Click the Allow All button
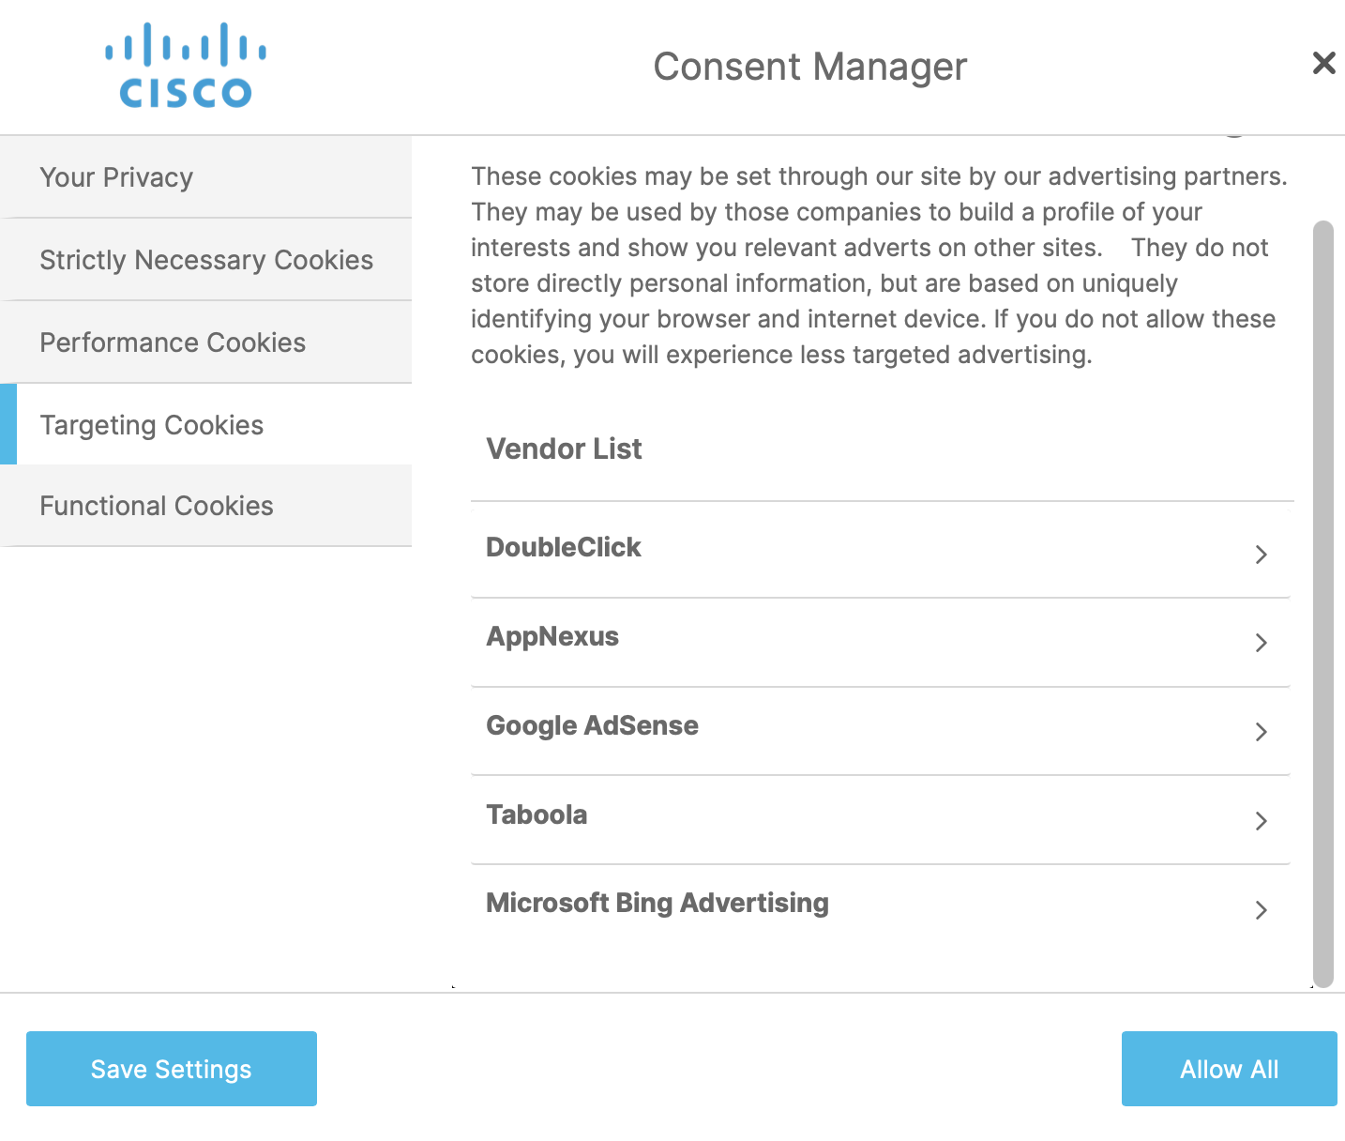The width and height of the screenshot is (1345, 1141). 1229,1069
